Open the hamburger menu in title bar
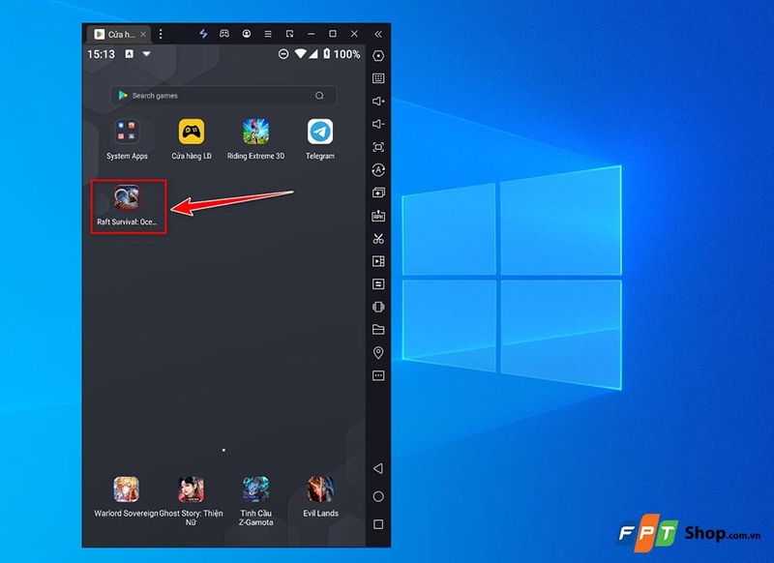The height and width of the screenshot is (563, 774). pos(268,34)
